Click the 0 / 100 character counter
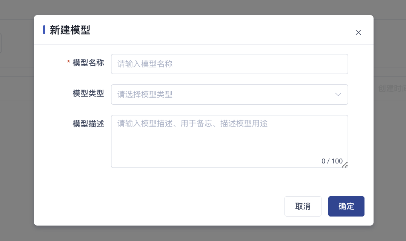The width and height of the screenshot is (406, 241). pyautogui.click(x=332, y=161)
